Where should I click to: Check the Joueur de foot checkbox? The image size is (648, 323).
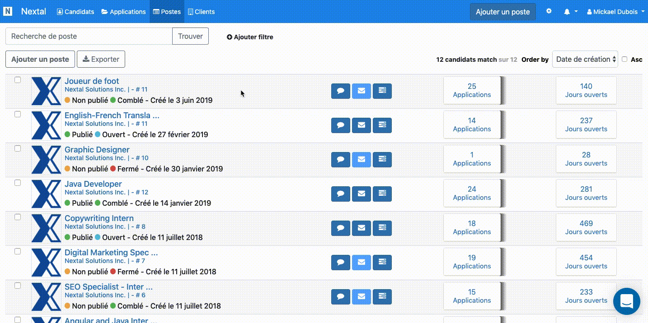(x=18, y=80)
